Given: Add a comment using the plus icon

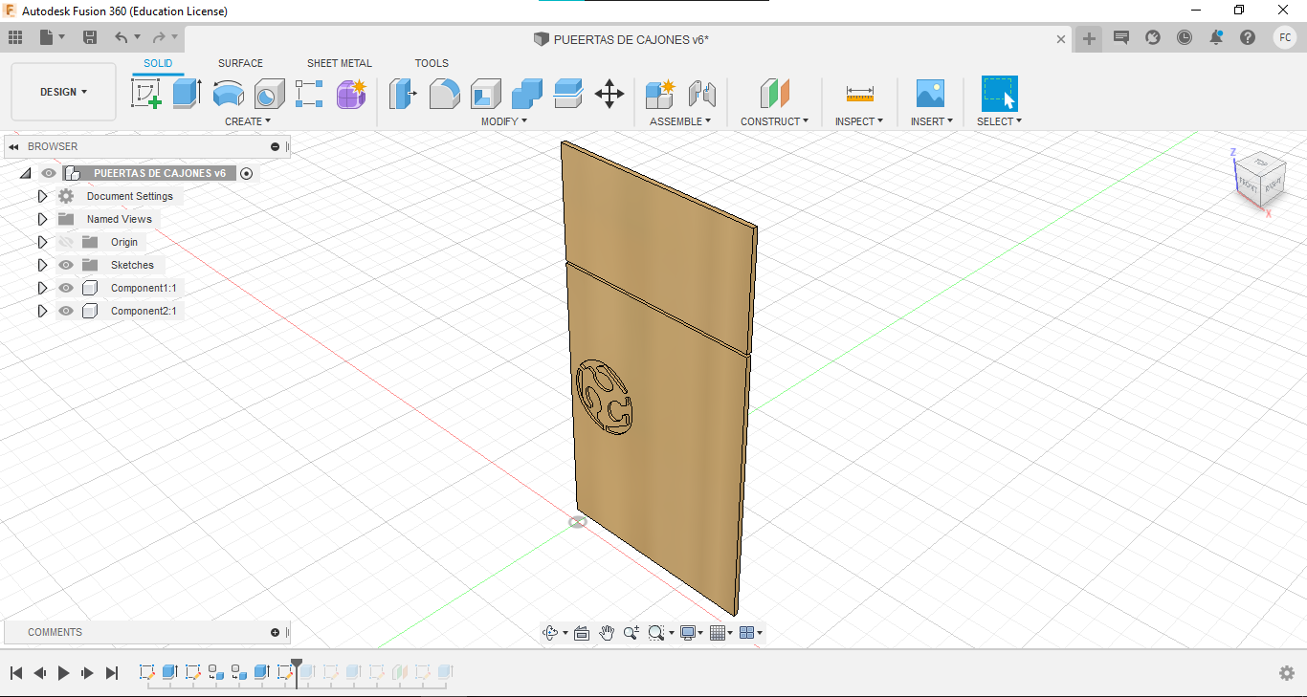Looking at the screenshot, I should (x=276, y=632).
